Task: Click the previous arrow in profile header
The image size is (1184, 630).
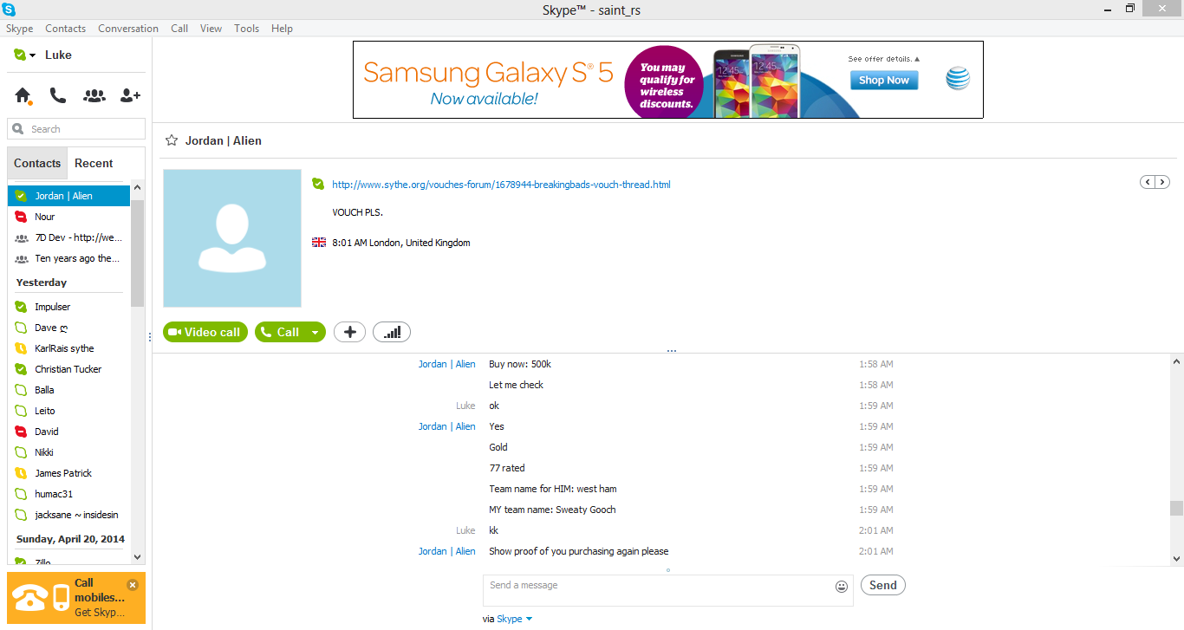Action: point(1148,182)
